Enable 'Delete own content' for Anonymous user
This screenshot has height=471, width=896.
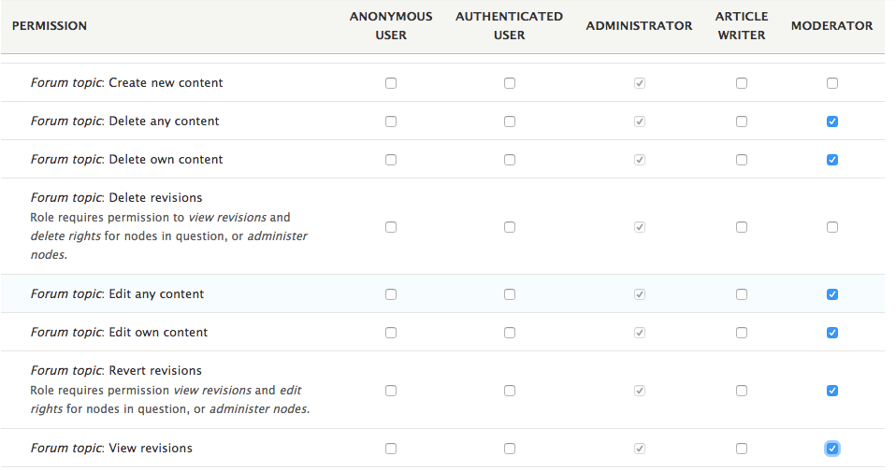click(391, 160)
